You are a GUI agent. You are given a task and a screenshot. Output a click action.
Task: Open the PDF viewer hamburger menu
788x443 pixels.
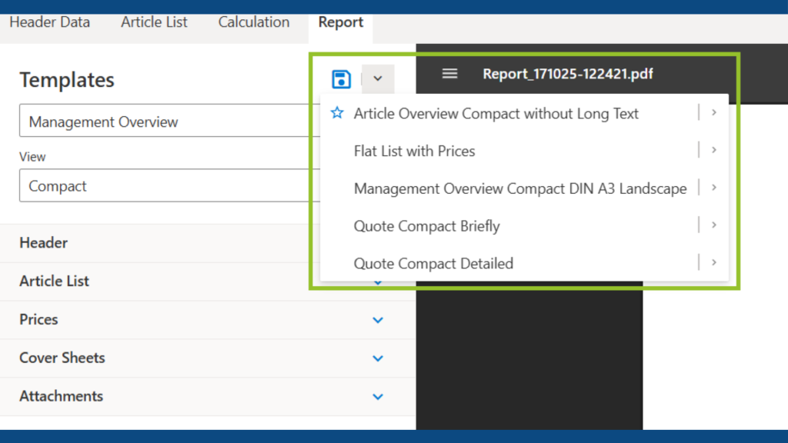pyautogui.click(x=450, y=74)
